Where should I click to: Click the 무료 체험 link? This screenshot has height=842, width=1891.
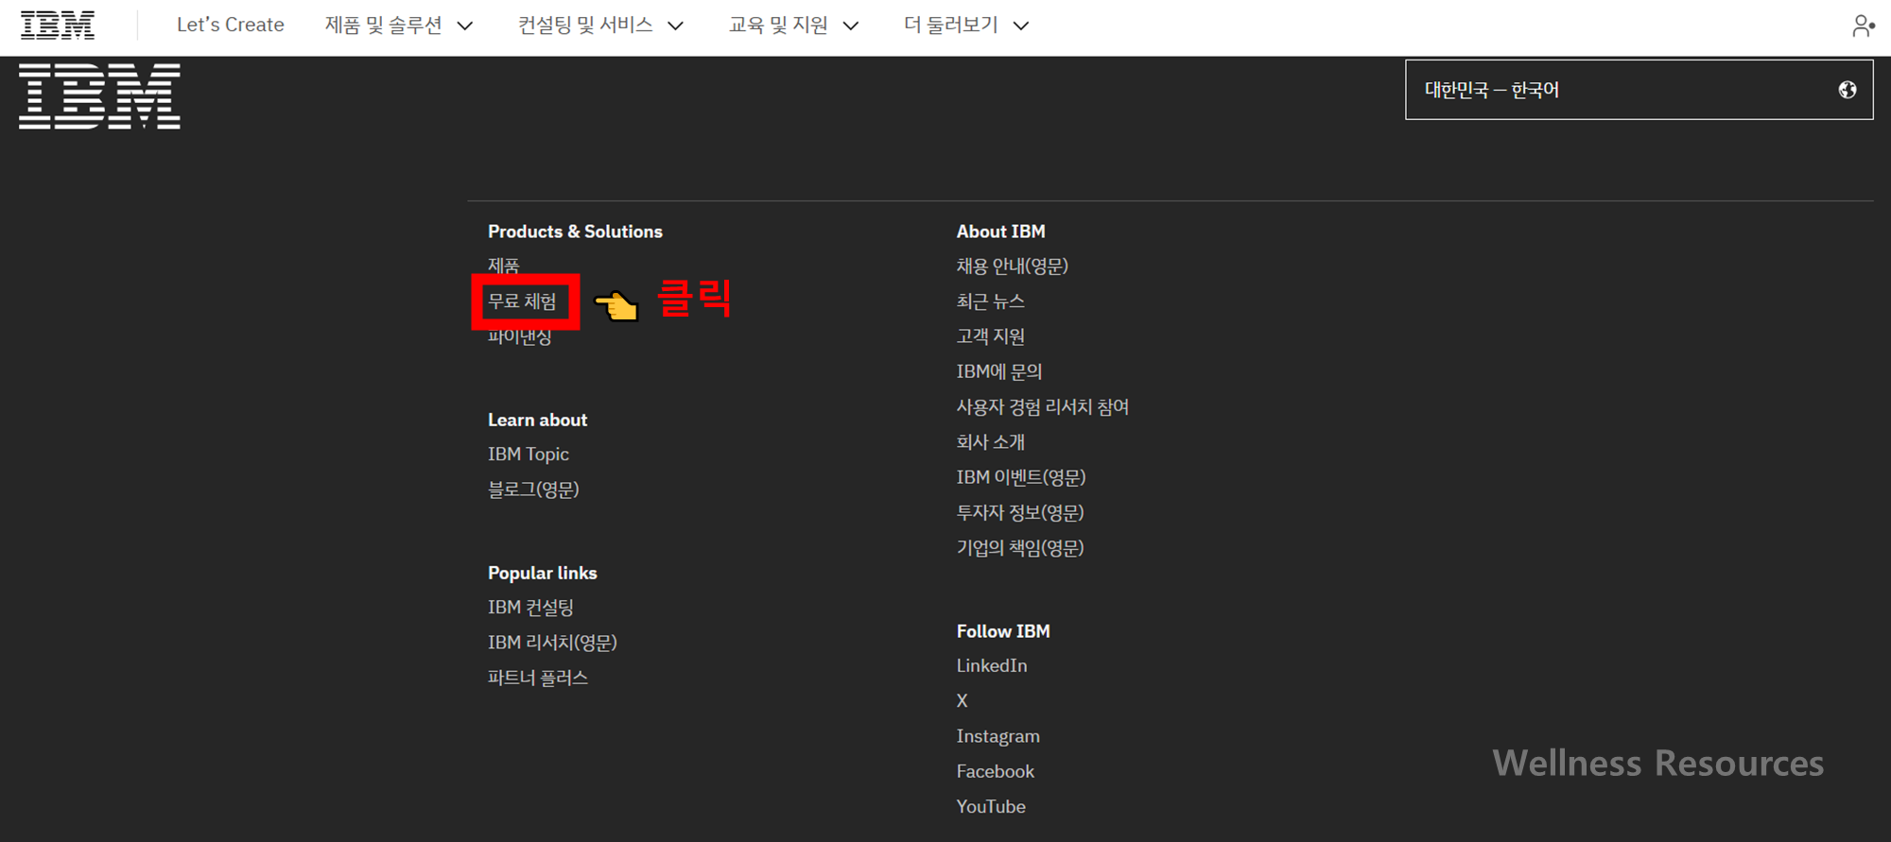(522, 301)
